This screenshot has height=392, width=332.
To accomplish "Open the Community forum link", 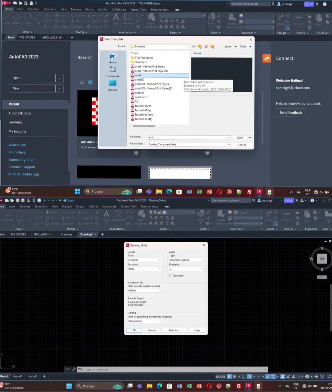I will (22, 159).
